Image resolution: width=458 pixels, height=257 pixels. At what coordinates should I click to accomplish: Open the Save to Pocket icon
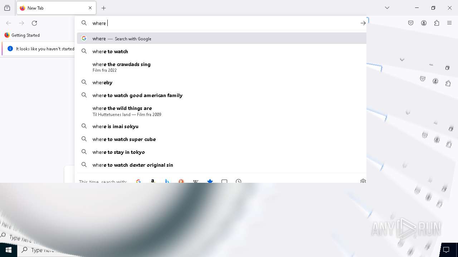411,23
